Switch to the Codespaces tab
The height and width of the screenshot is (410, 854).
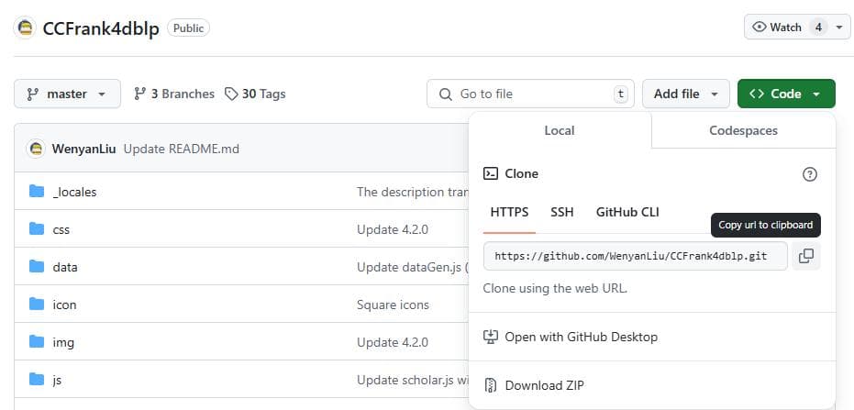[x=743, y=130]
